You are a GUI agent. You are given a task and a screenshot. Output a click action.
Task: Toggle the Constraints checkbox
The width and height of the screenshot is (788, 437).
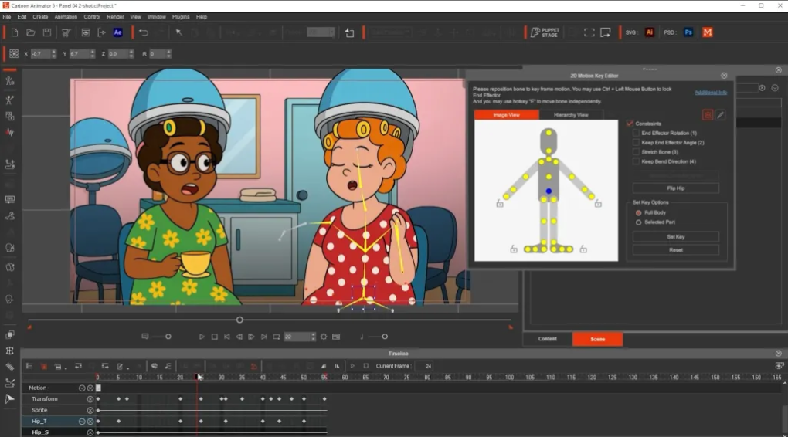coord(630,124)
